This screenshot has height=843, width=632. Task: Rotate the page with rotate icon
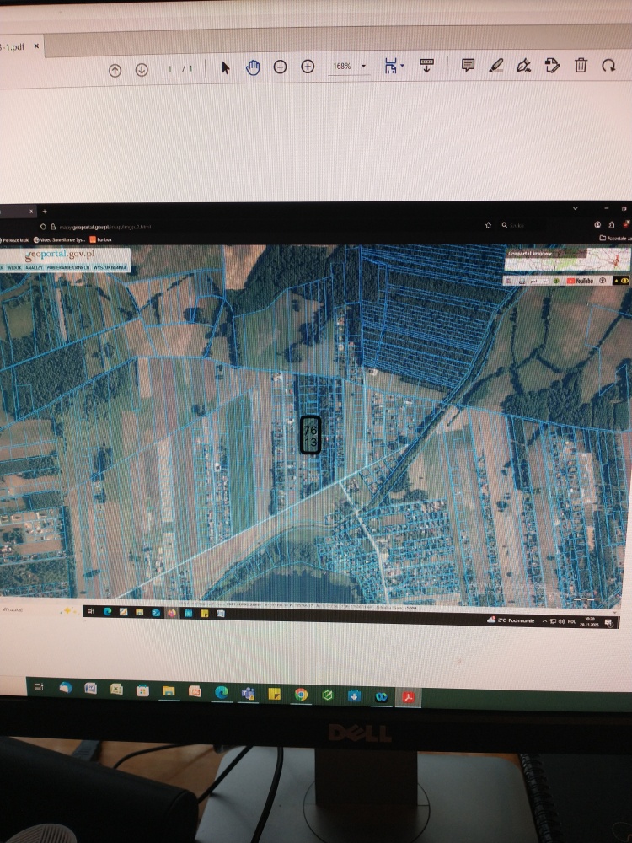coord(608,65)
